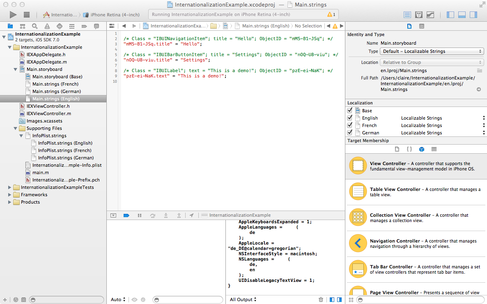Go back in editor history
This screenshot has width=487, height=304.
coord(124,26)
